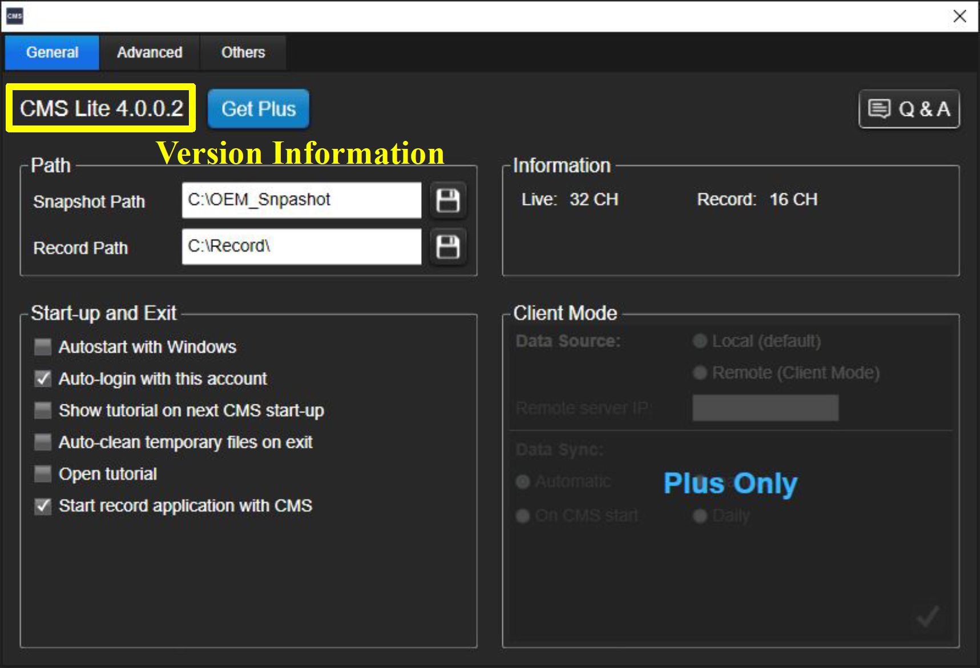Click the Get Plus upgrade button
The image size is (980, 668).
click(259, 109)
